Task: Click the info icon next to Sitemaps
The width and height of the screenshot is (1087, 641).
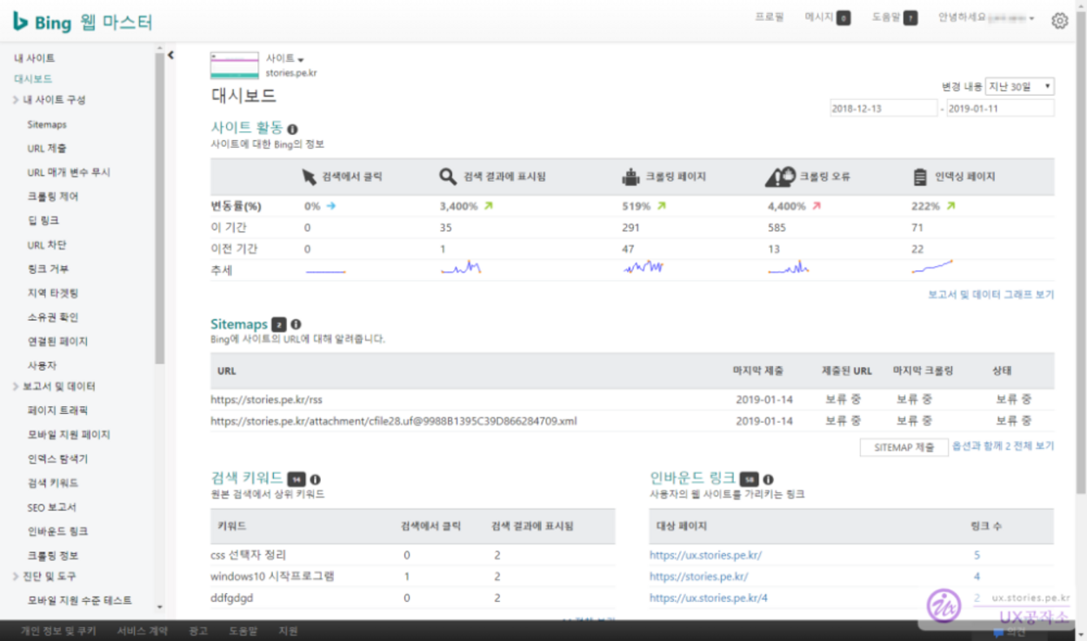Action: click(x=296, y=324)
